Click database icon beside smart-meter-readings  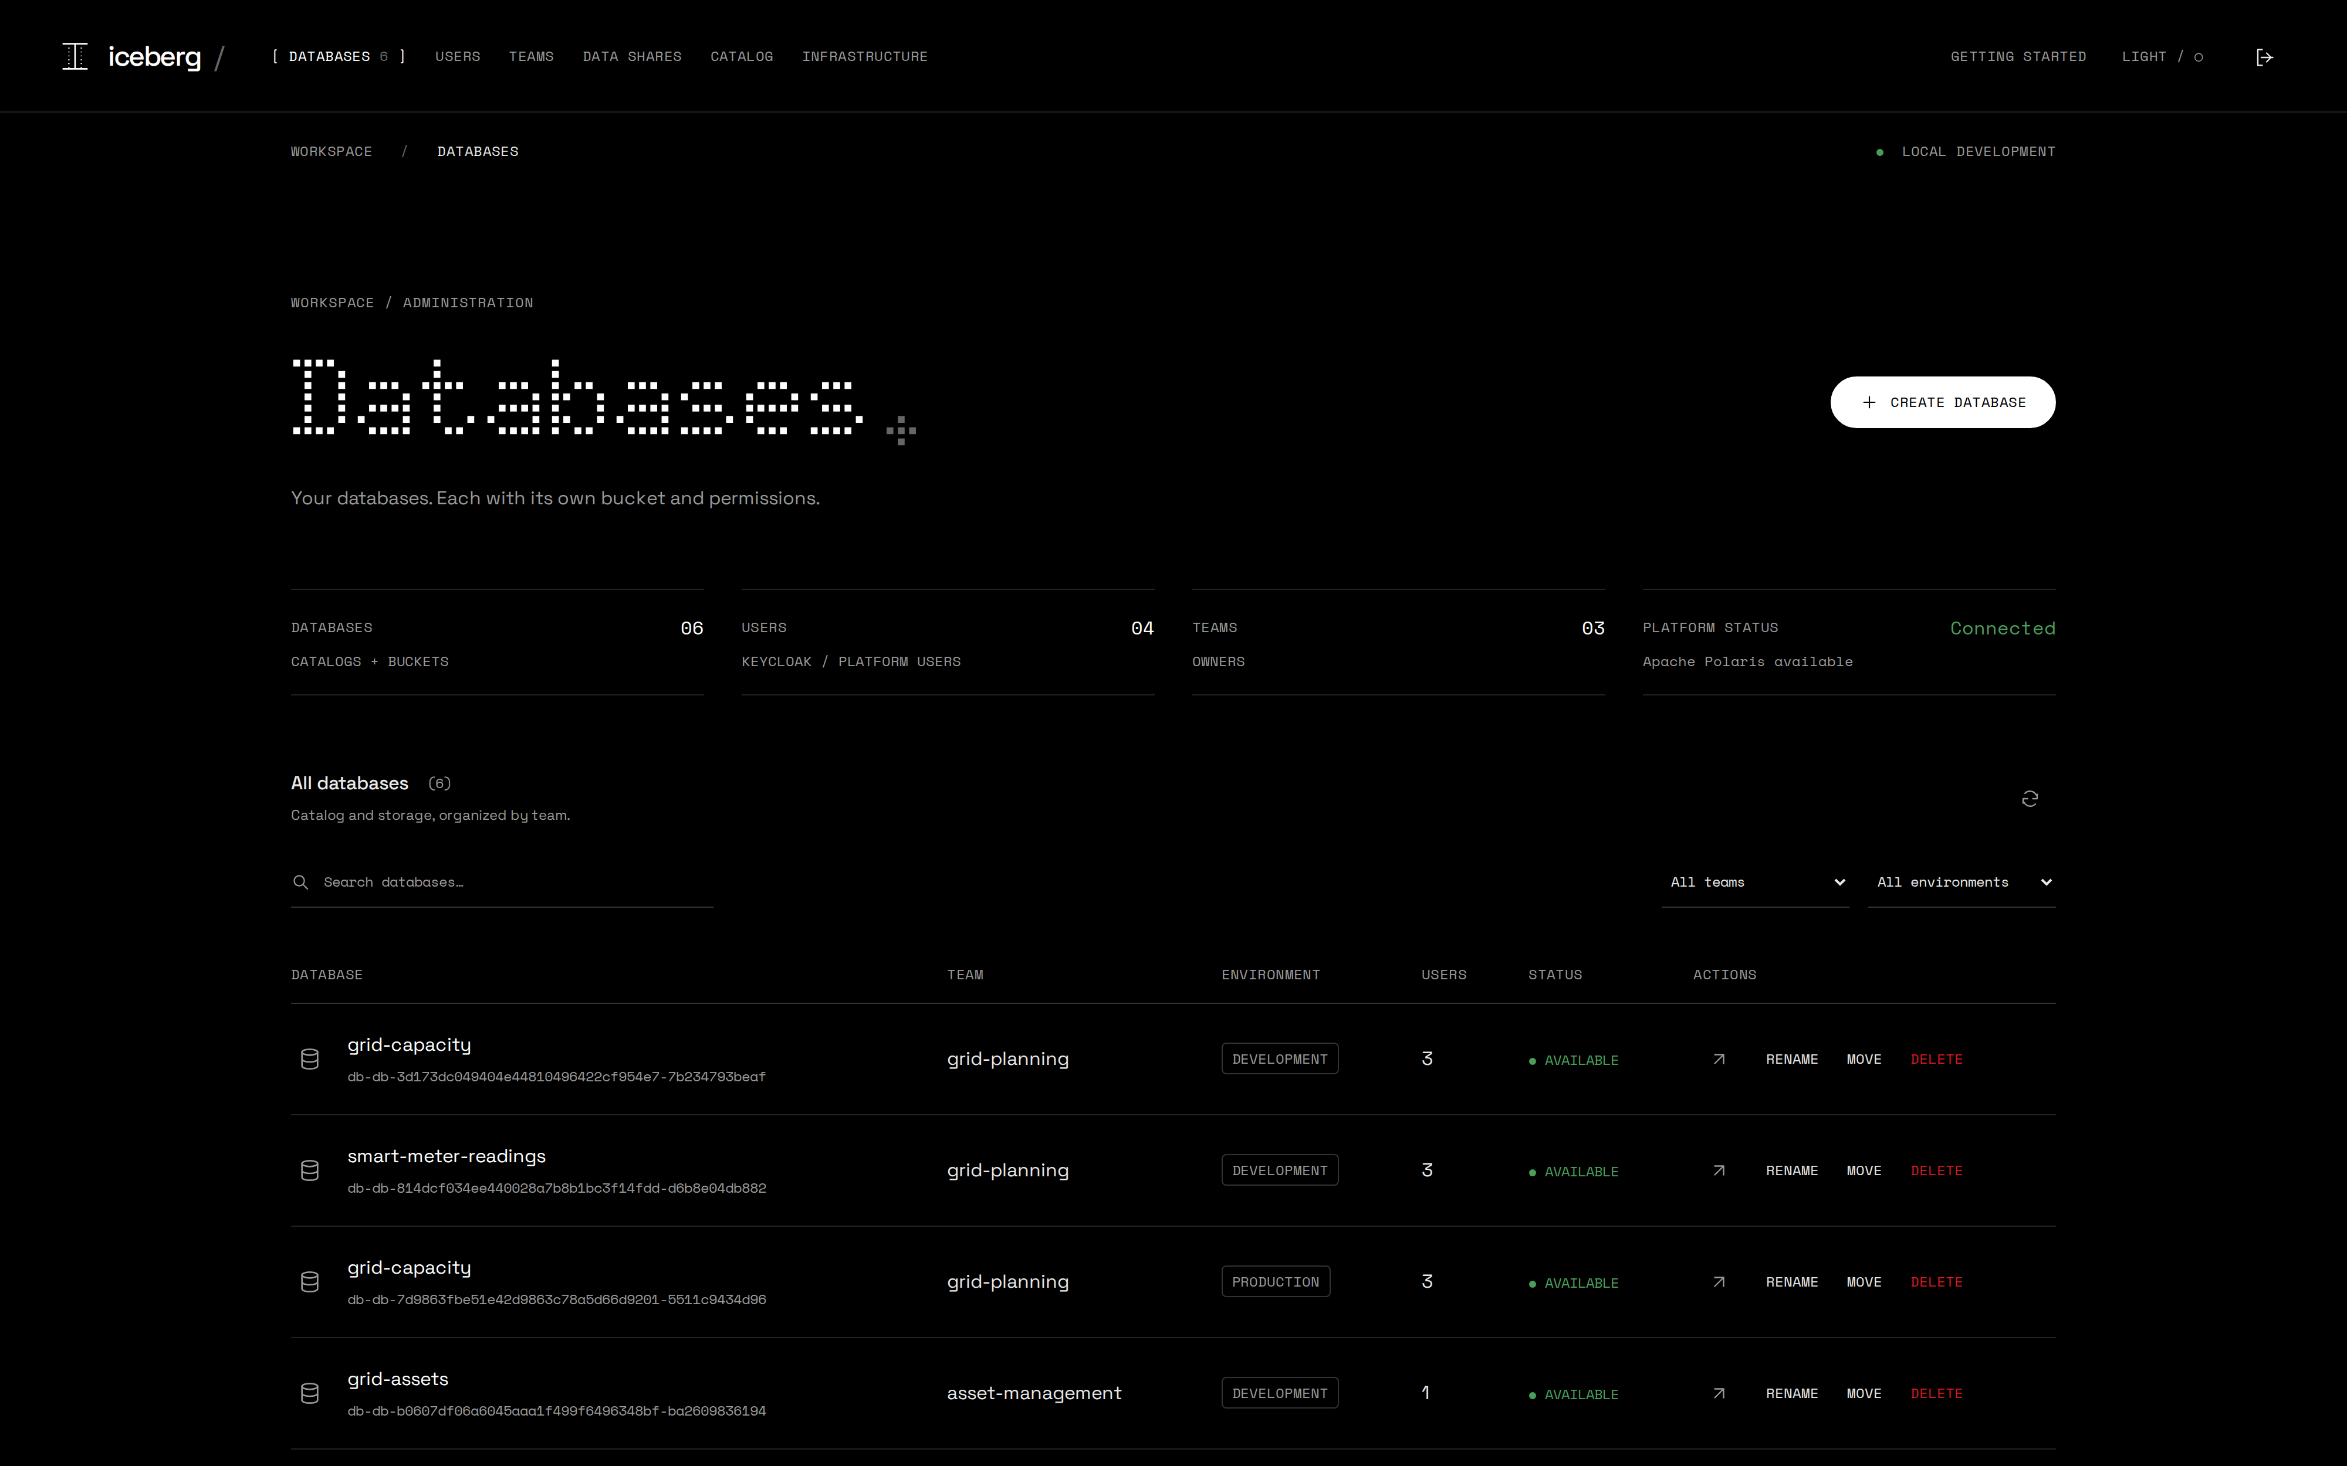coord(309,1170)
